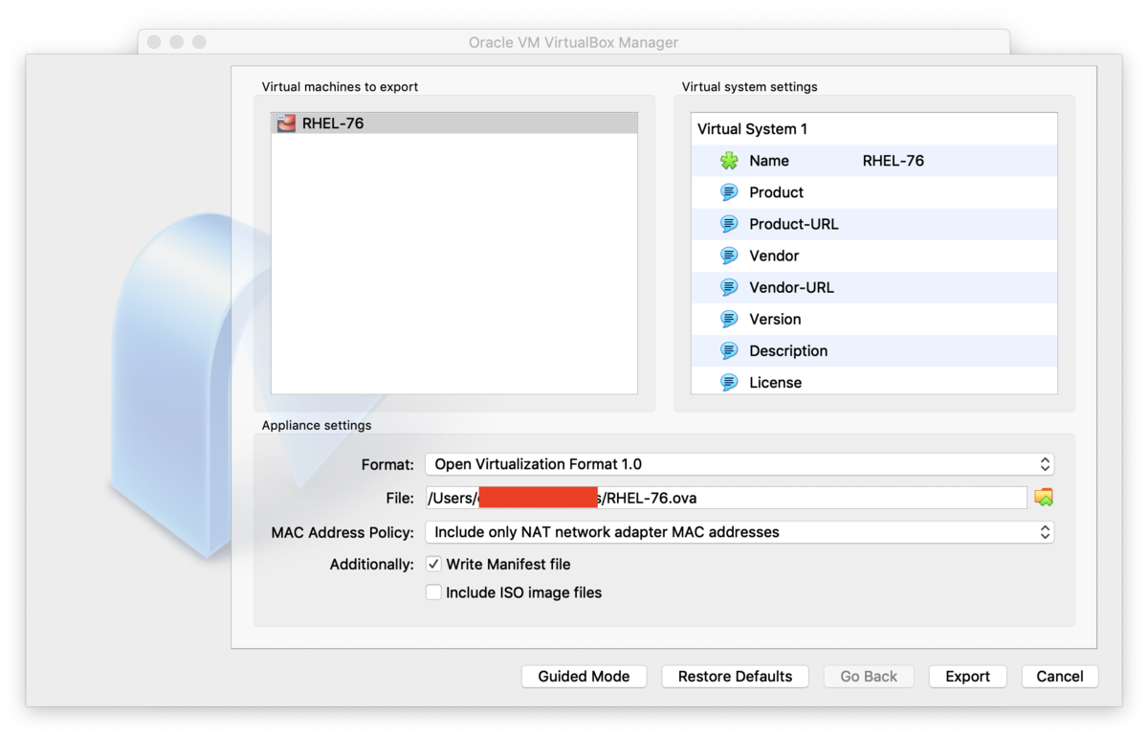Click the Name row label
Screen dimensions: 1148x737
pos(769,161)
